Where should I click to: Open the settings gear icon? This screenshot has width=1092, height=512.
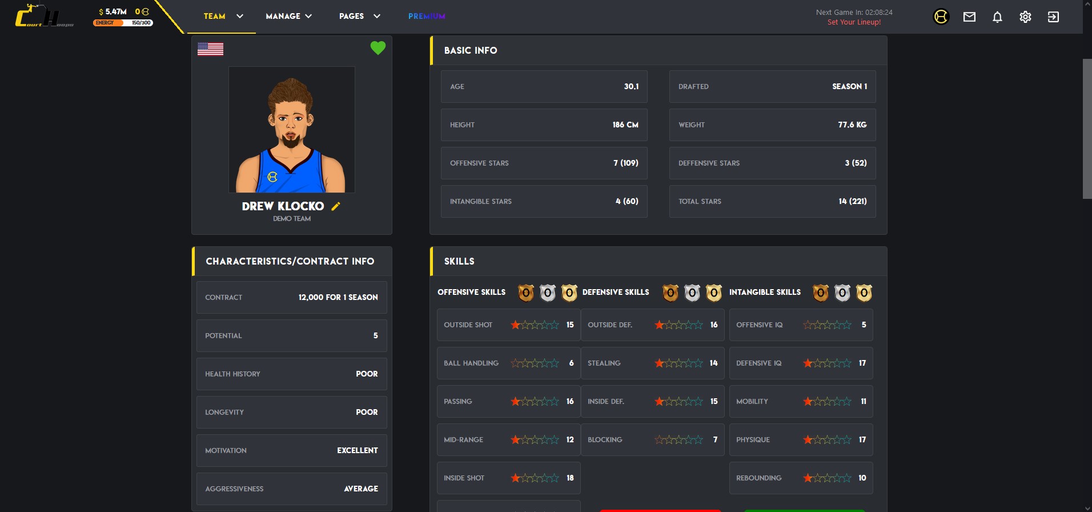coord(1025,17)
